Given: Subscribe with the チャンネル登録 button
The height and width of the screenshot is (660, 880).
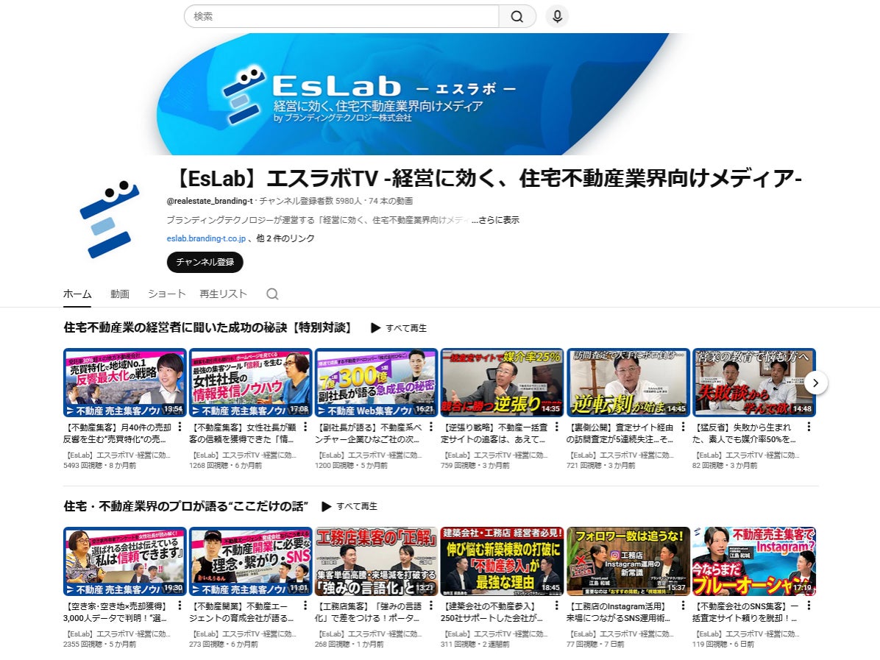Looking at the screenshot, I should pos(205,262).
